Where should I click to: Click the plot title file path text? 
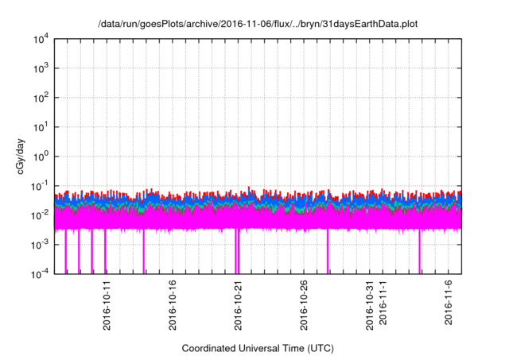258,24
